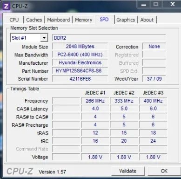
Task: Click tRAS value 12
Action: 95,133
